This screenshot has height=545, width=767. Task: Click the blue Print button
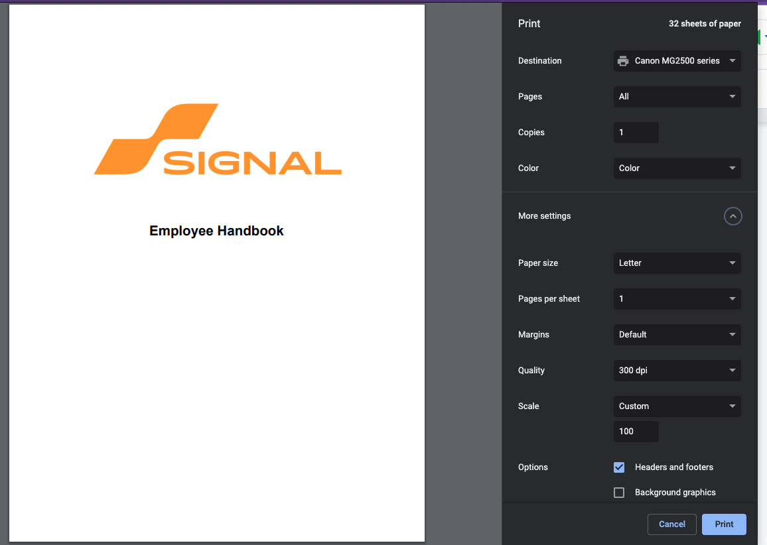click(x=724, y=524)
